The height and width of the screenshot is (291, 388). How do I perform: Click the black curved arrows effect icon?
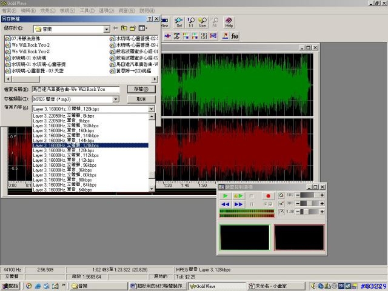176,36
